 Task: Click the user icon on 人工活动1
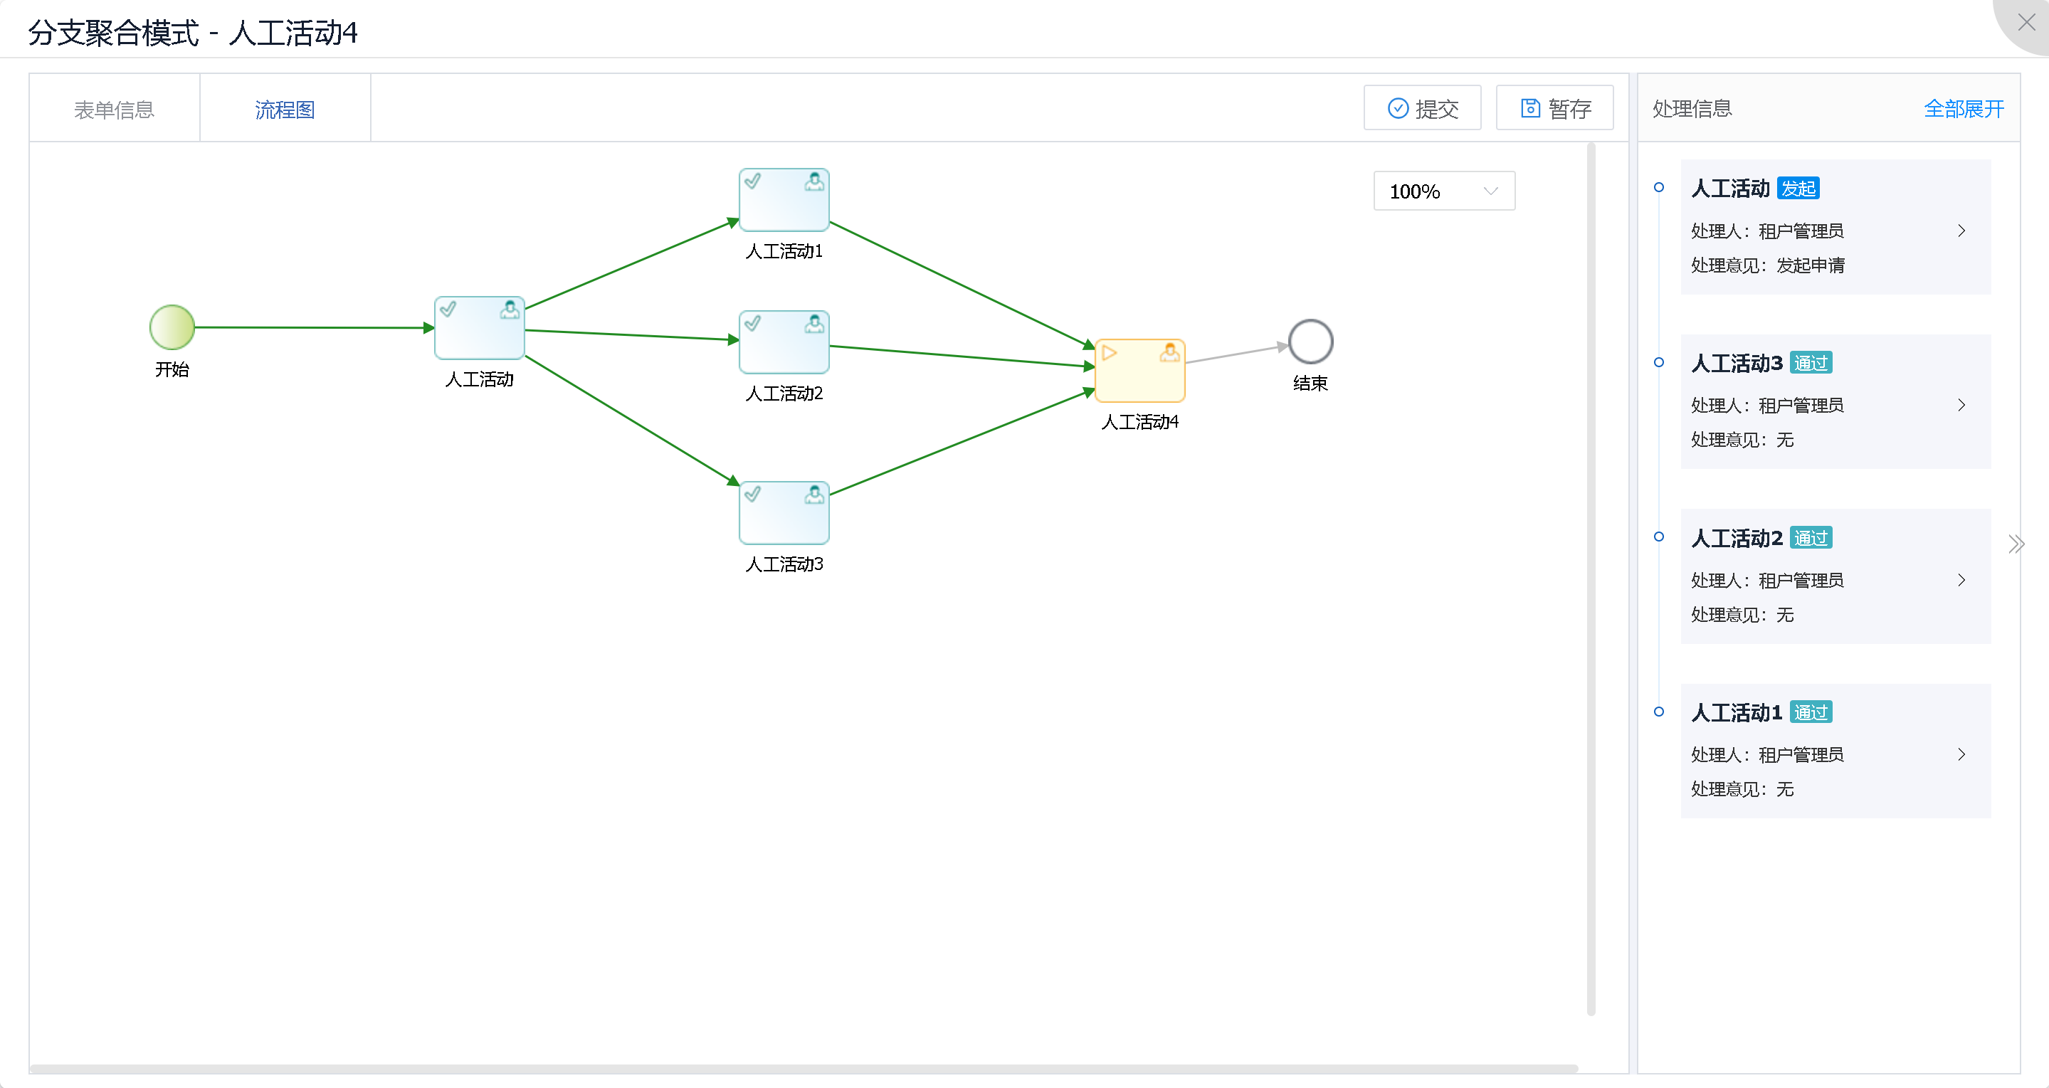coord(813,182)
